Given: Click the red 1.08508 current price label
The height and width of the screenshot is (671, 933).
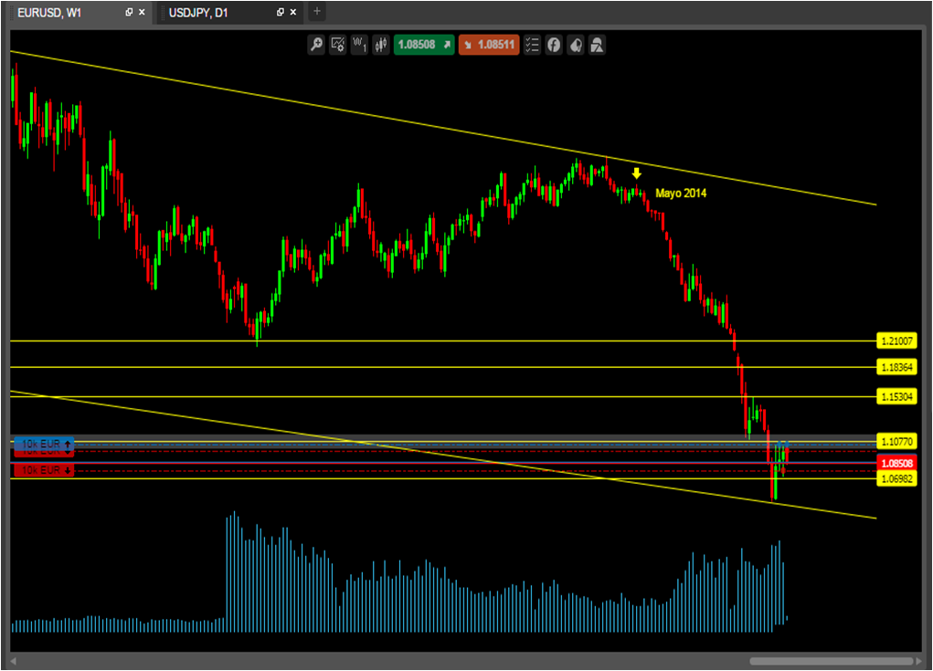Looking at the screenshot, I should pos(896,463).
